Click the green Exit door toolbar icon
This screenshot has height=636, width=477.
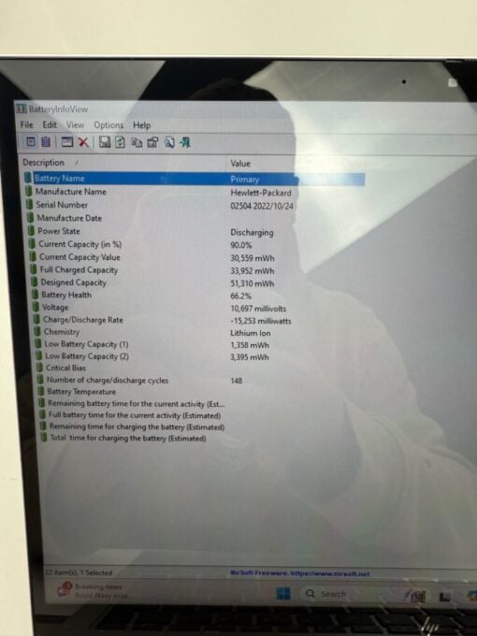pos(185,142)
